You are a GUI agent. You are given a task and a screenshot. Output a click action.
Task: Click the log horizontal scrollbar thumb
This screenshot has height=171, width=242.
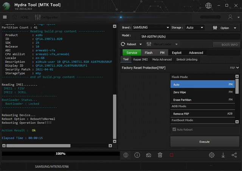[39, 146]
